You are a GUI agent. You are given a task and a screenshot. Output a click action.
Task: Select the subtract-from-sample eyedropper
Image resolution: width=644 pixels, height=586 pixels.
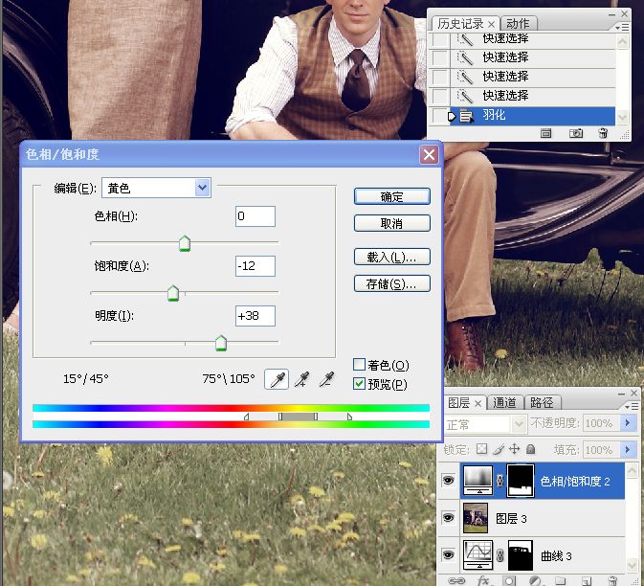tap(327, 379)
